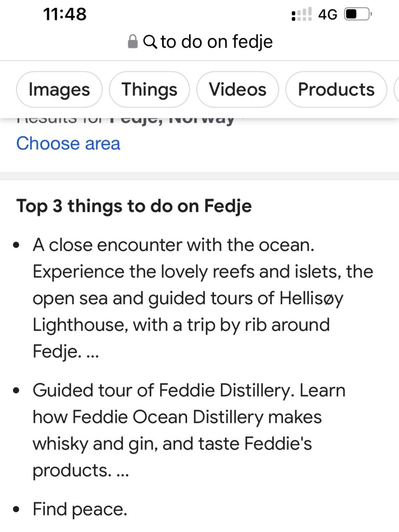Tap the "Find peace." bullet item
The width and height of the screenshot is (399, 532).
click(x=79, y=509)
